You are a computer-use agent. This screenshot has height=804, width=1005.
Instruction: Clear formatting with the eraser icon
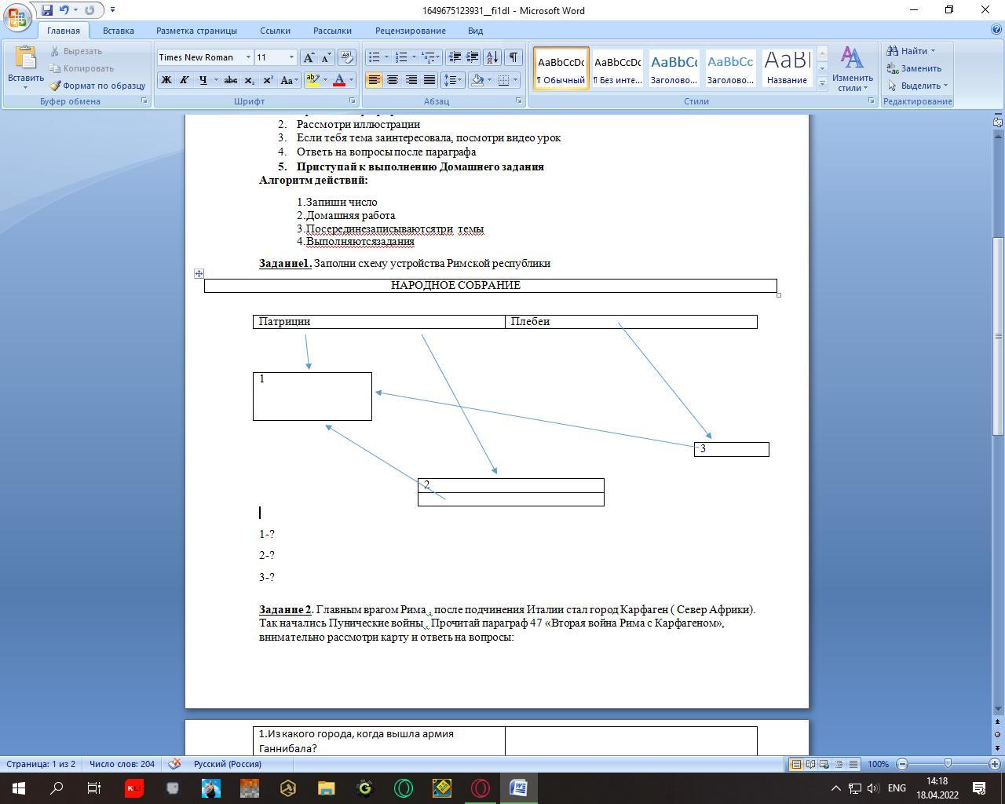(347, 57)
